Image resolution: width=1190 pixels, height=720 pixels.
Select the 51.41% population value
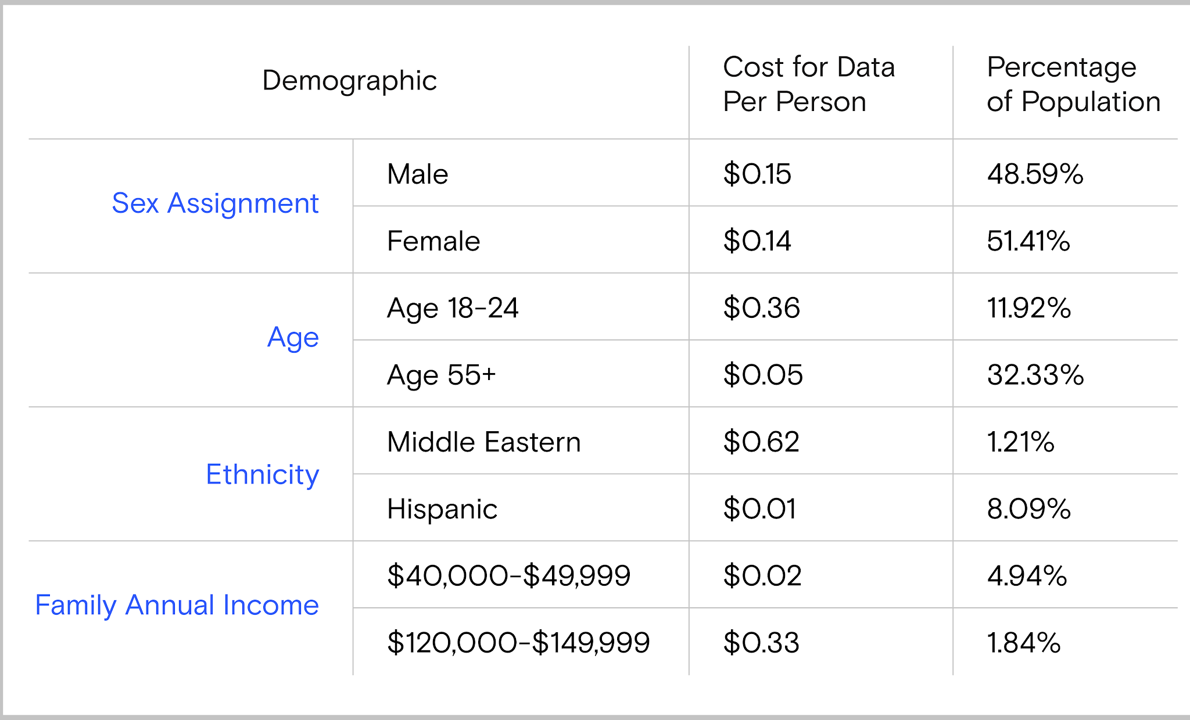pyautogui.click(x=1028, y=241)
